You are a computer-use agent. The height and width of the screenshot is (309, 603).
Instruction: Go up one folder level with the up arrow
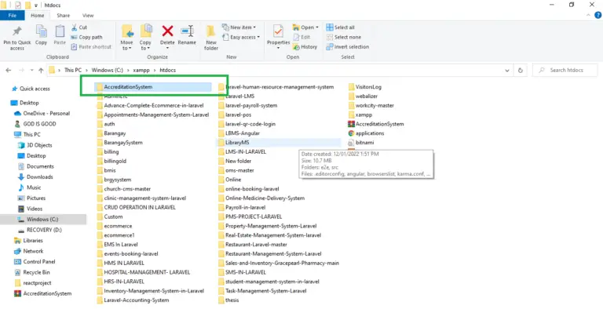(41, 71)
